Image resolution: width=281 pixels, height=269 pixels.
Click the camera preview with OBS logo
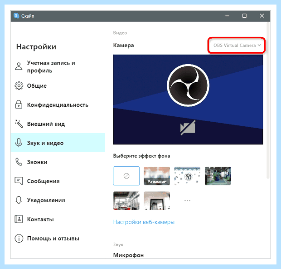click(188, 100)
